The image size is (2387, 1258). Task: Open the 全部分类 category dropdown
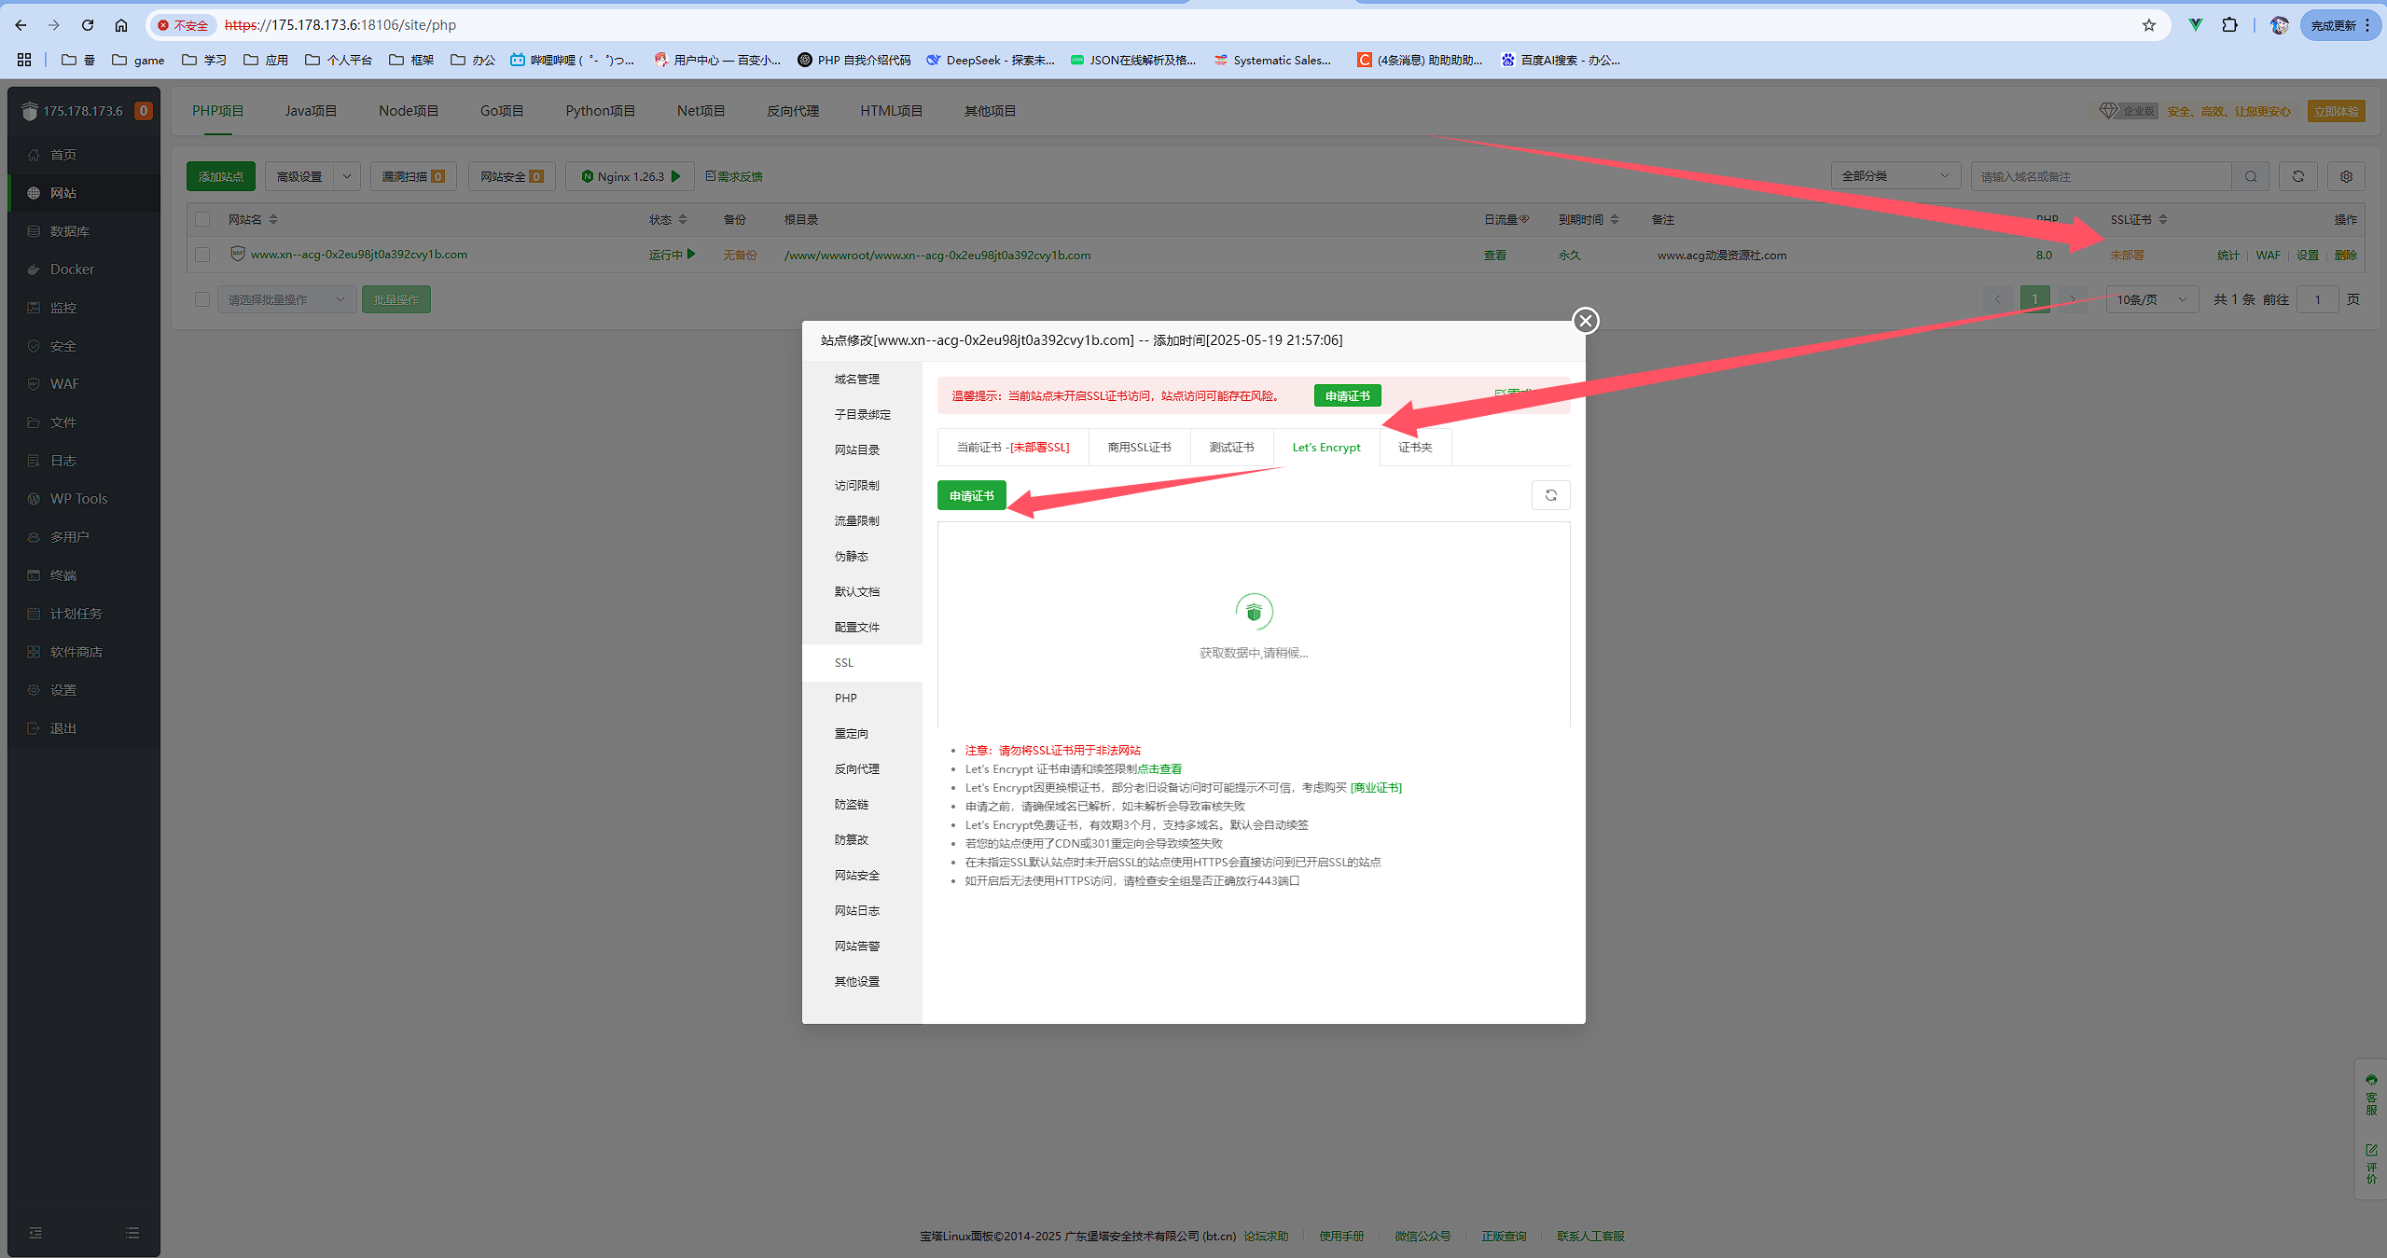pos(1894,176)
